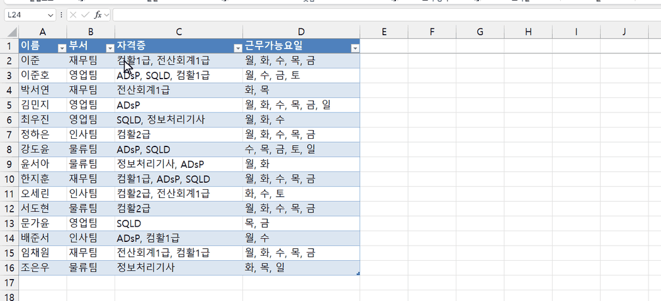Select the name cell 오세린
The image size is (661, 301).
click(x=43, y=194)
